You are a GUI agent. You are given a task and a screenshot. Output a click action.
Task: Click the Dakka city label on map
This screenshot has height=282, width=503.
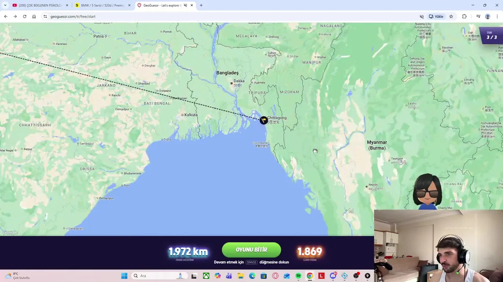(x=239, y=81)
